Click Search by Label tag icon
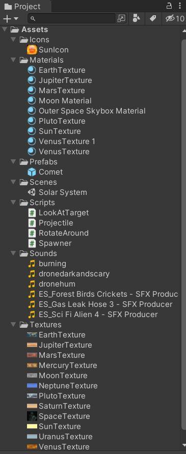 click(153, 18)
